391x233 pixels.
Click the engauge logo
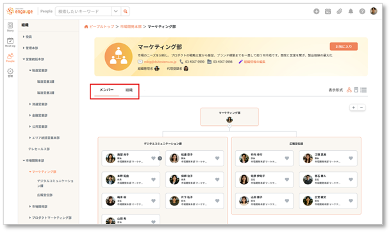point(20,12)
